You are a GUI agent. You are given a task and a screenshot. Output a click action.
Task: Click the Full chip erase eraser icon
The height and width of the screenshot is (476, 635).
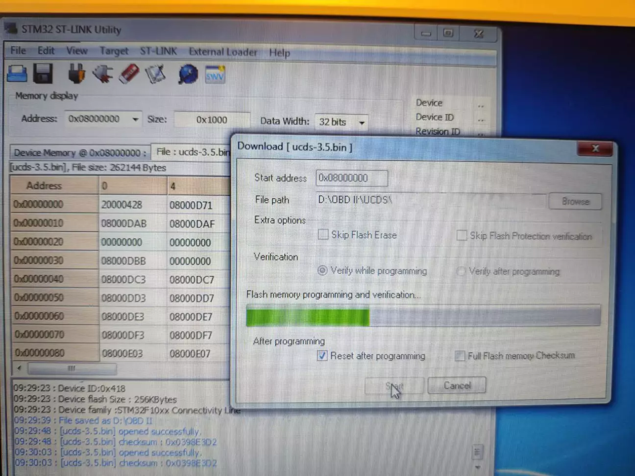tap(129, 74)
